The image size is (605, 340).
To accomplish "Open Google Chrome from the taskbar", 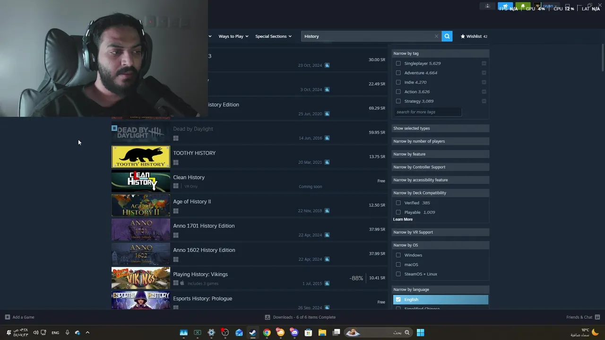I will [267, 332].
